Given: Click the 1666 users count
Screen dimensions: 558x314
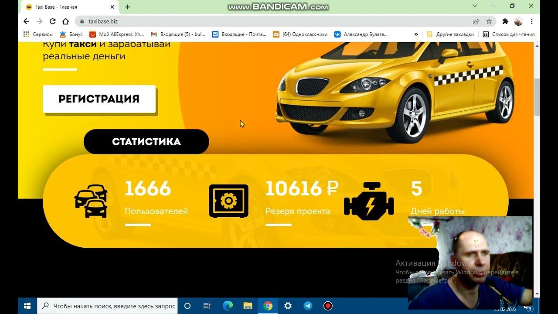Looking at the screenshot, I should (148, 189).
